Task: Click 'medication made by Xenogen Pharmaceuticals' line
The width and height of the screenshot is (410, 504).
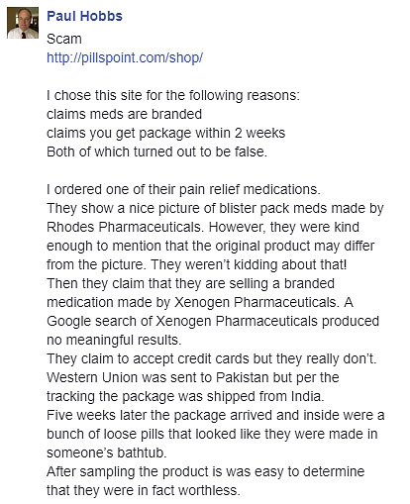Action: coord(200,302)
